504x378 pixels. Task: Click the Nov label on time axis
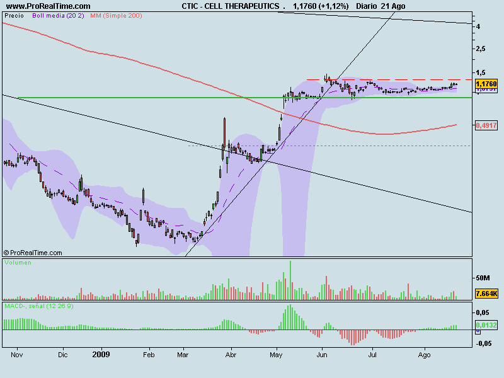17,355
